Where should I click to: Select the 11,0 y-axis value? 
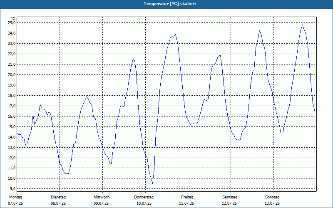(x=12, y=168)
